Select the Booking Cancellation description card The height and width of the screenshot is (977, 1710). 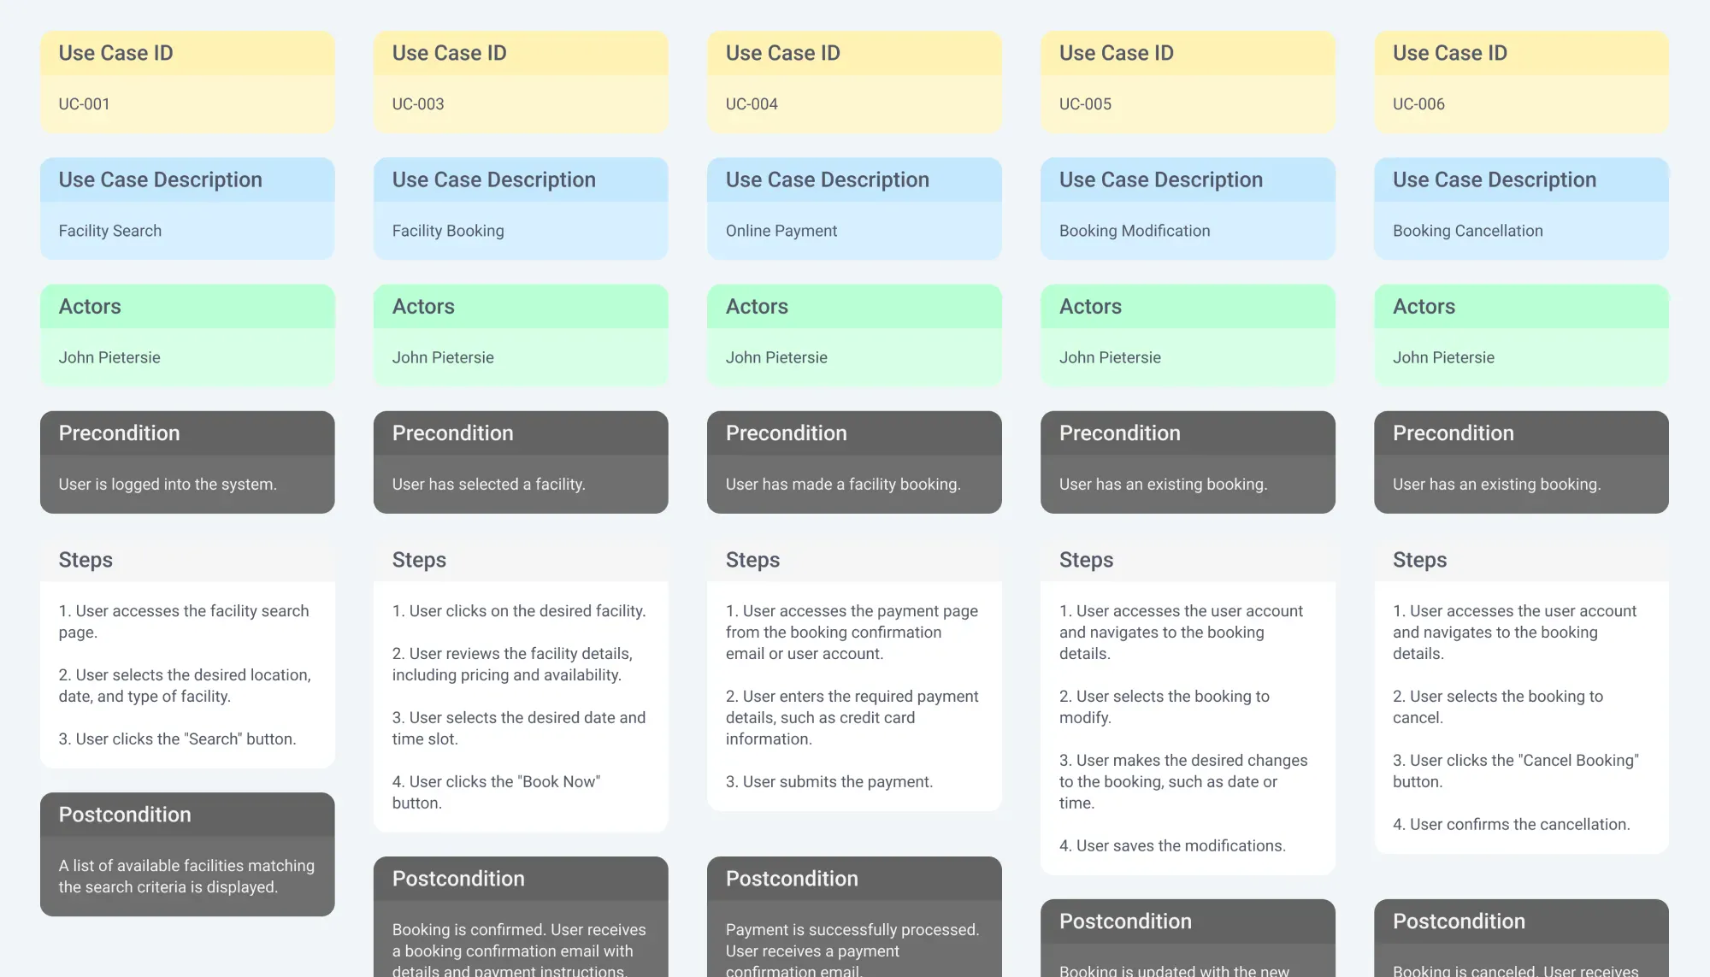[1521, 209]
